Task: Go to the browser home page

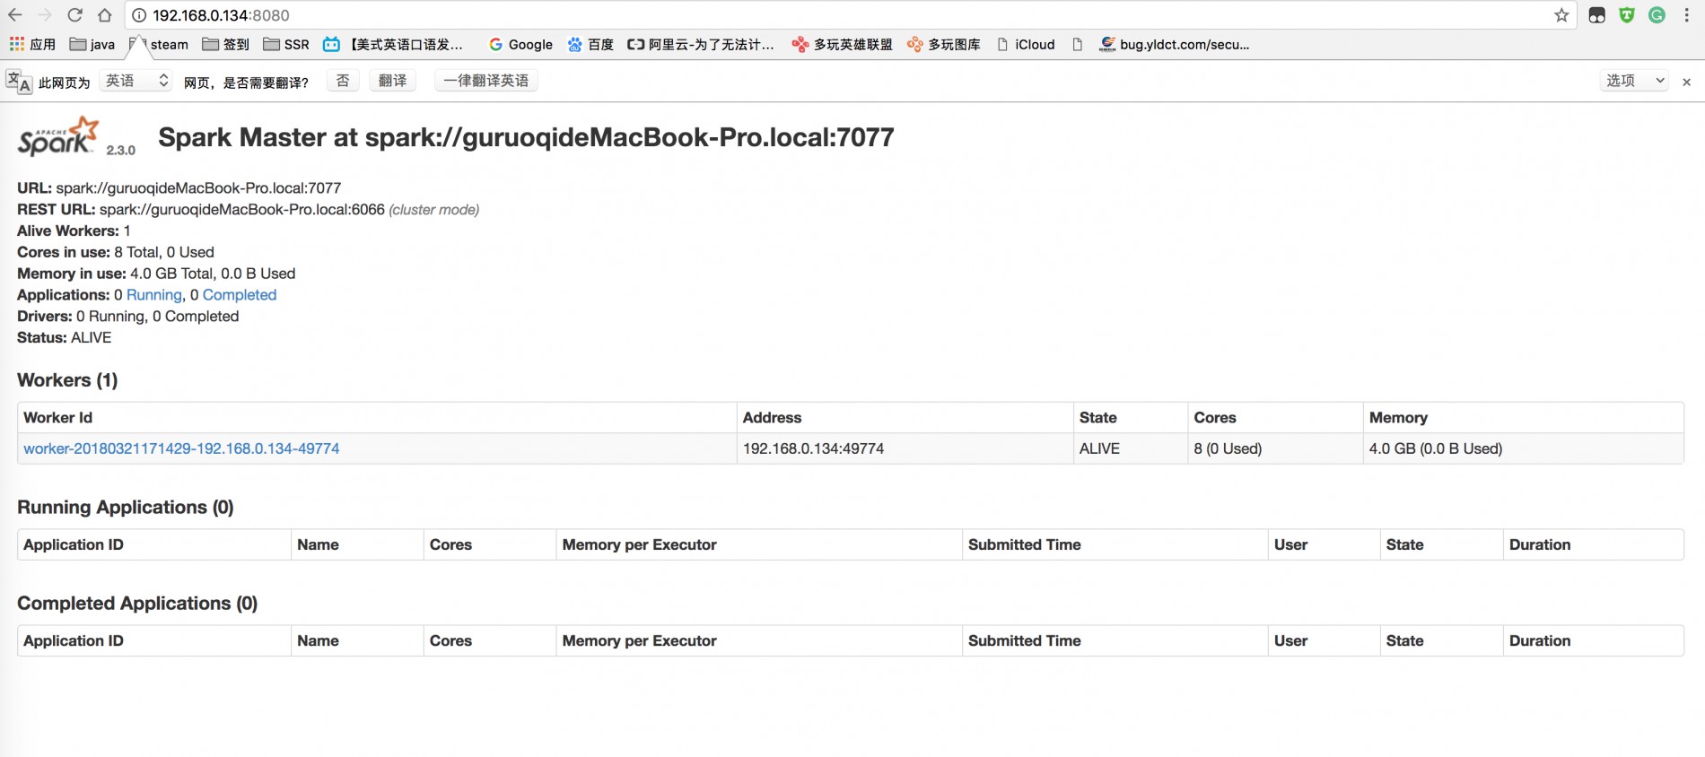Action: pos(105,15)
